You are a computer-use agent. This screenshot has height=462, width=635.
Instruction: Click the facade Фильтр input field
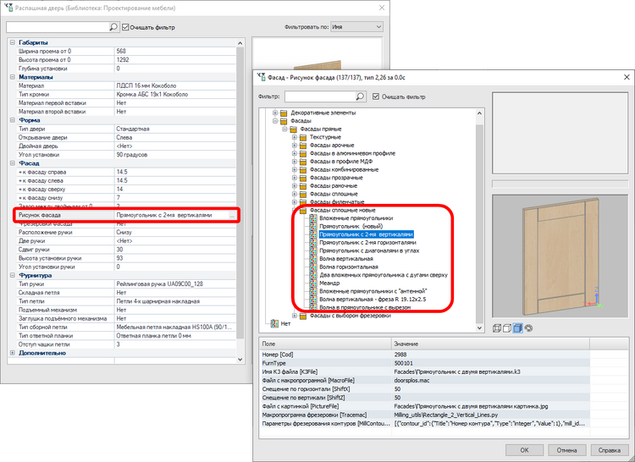319,96
